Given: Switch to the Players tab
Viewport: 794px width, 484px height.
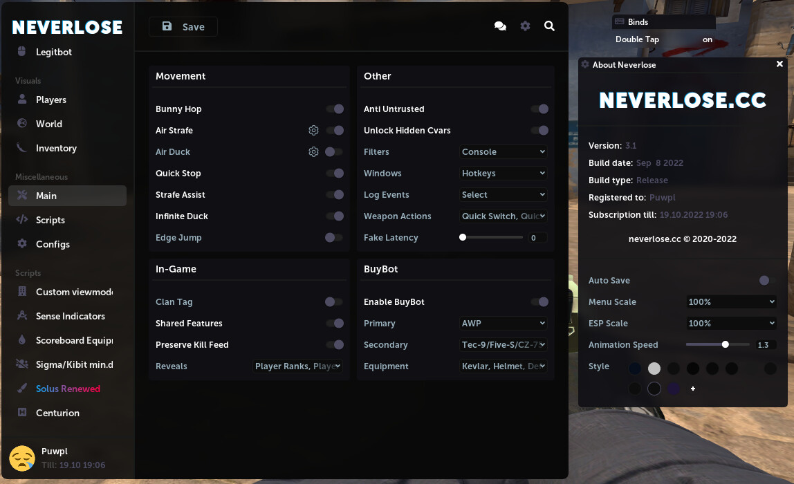Looking at the screenshot, I should (67, 100).
